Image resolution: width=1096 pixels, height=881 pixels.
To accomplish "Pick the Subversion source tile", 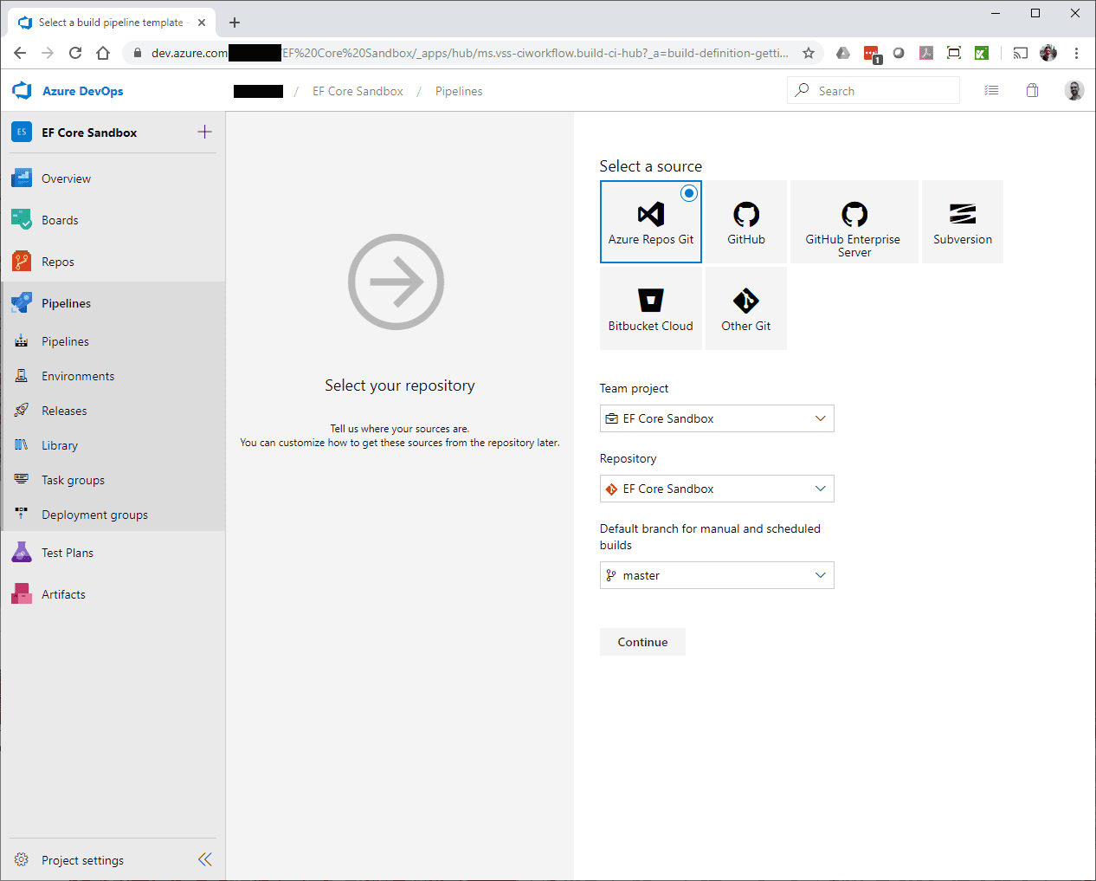I will point(962,222).
